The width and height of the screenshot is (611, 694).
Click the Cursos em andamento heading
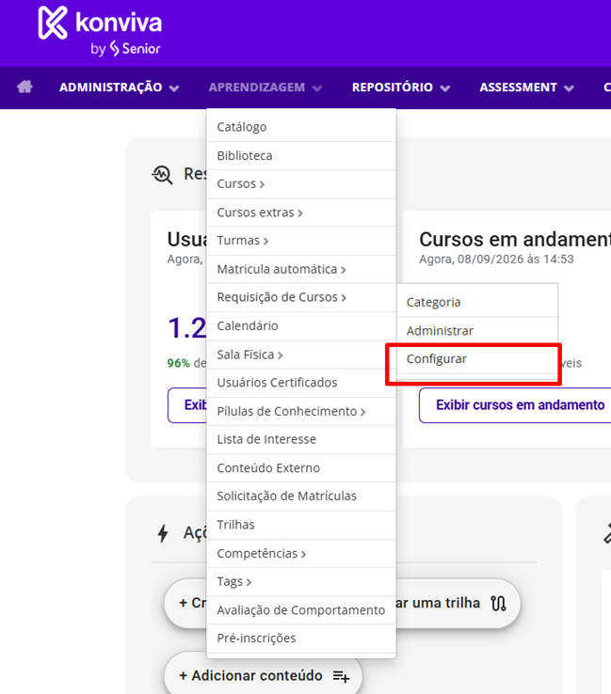[x=515, y=240]
